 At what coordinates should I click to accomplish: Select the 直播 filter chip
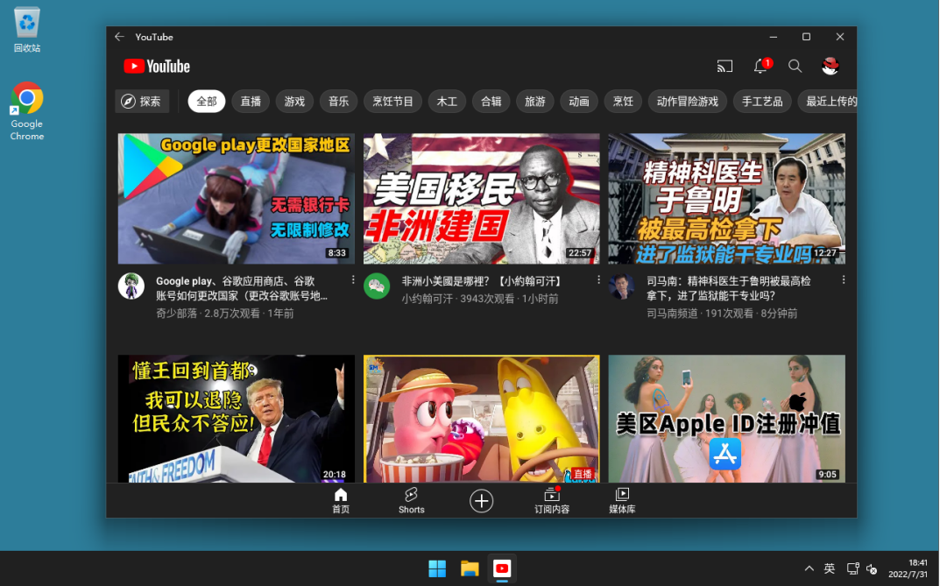(251, 102)
